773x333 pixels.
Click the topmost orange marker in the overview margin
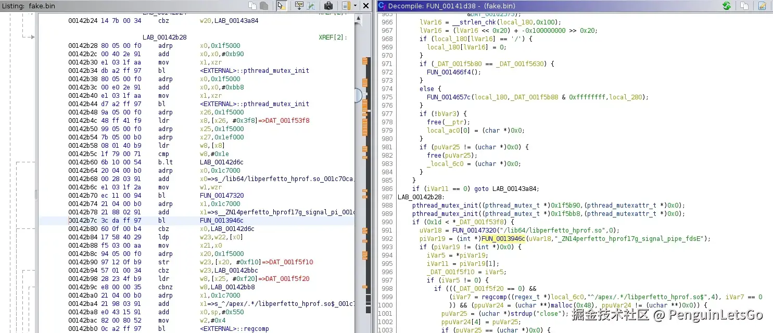[365, 61]
